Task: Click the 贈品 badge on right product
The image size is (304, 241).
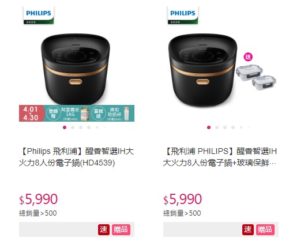Action: point(265,229)
